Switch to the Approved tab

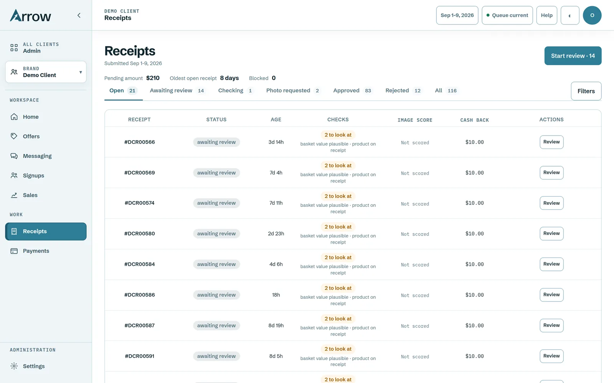pos(352,91)
